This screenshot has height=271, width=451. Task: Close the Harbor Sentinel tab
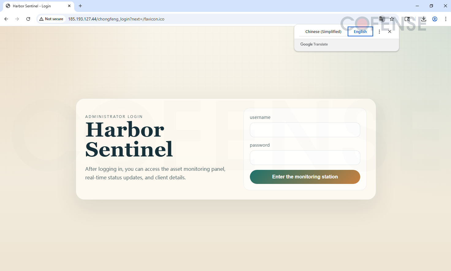[69, 6]
